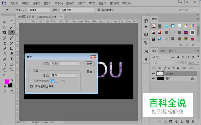
Task: Hide the background layer
Action: [153, 78]
